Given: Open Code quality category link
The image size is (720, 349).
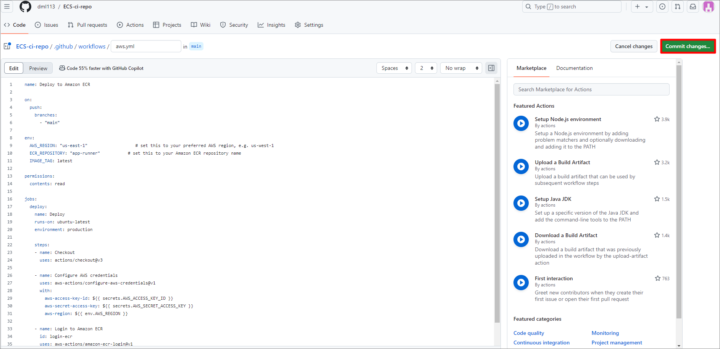Looking at the screenshot, I should coord(529,333).
